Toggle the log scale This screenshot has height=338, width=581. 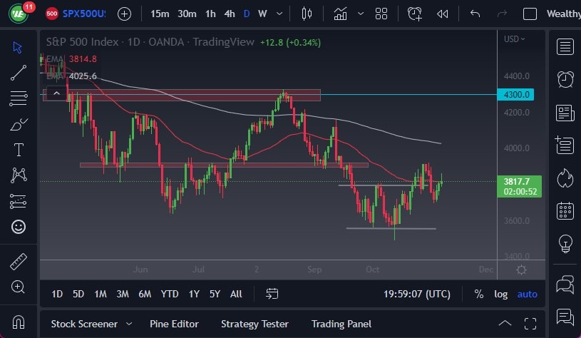pyautogui.click(x=501, y=294)
